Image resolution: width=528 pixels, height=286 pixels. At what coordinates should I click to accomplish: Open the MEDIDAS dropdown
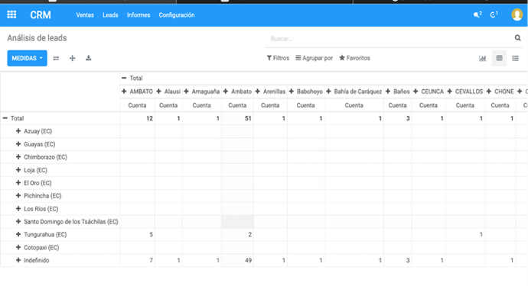[x=27, y=59]
